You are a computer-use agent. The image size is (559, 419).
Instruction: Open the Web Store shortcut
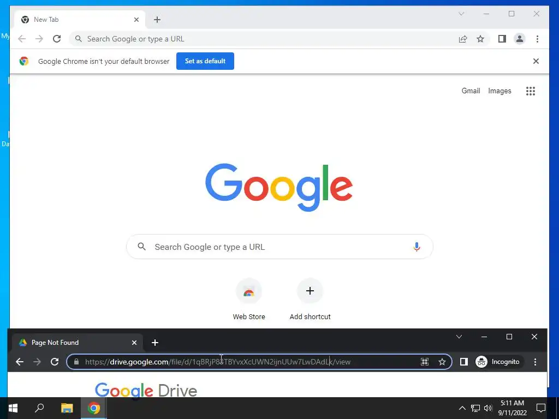pos(249,300)
